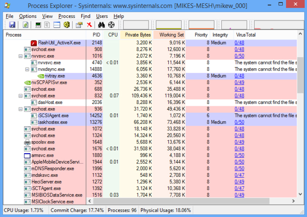Image resolution: width=307 pixels, height=217 pixels.
Task: Collapse the svchost.exe PID 936 node
Action: click(21, 109)
